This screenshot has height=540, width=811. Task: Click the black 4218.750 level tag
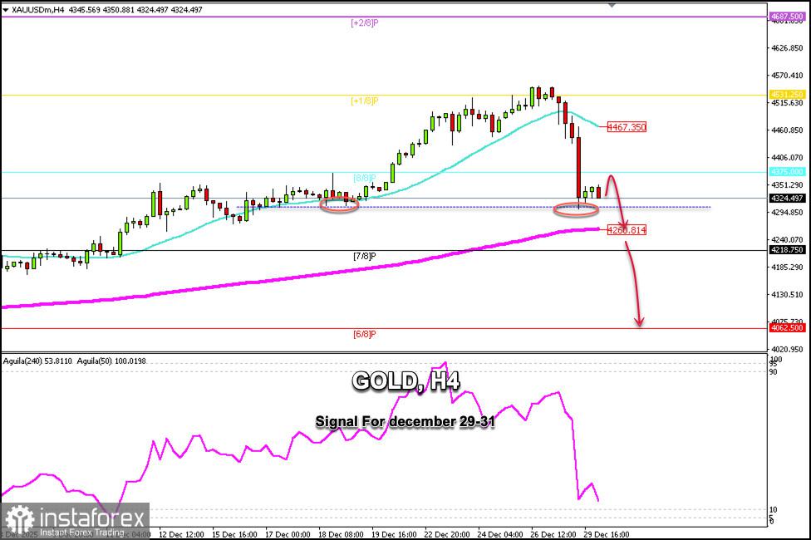coord(787,250)
